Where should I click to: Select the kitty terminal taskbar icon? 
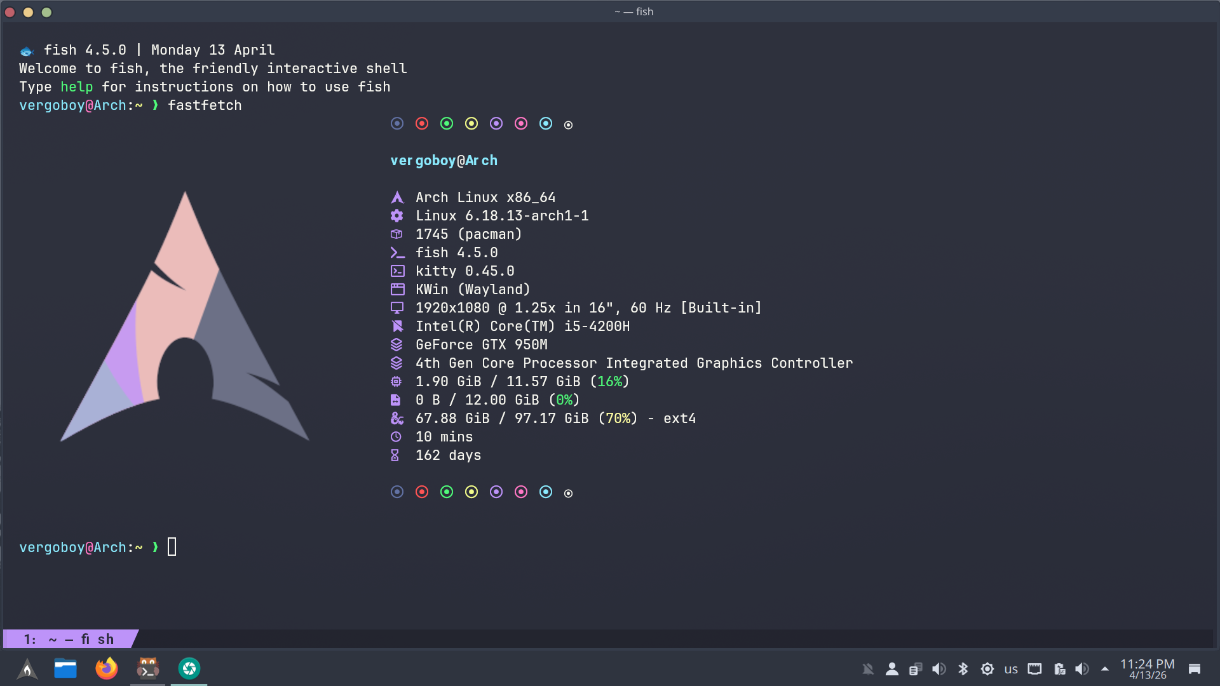[x=147, y=668]
